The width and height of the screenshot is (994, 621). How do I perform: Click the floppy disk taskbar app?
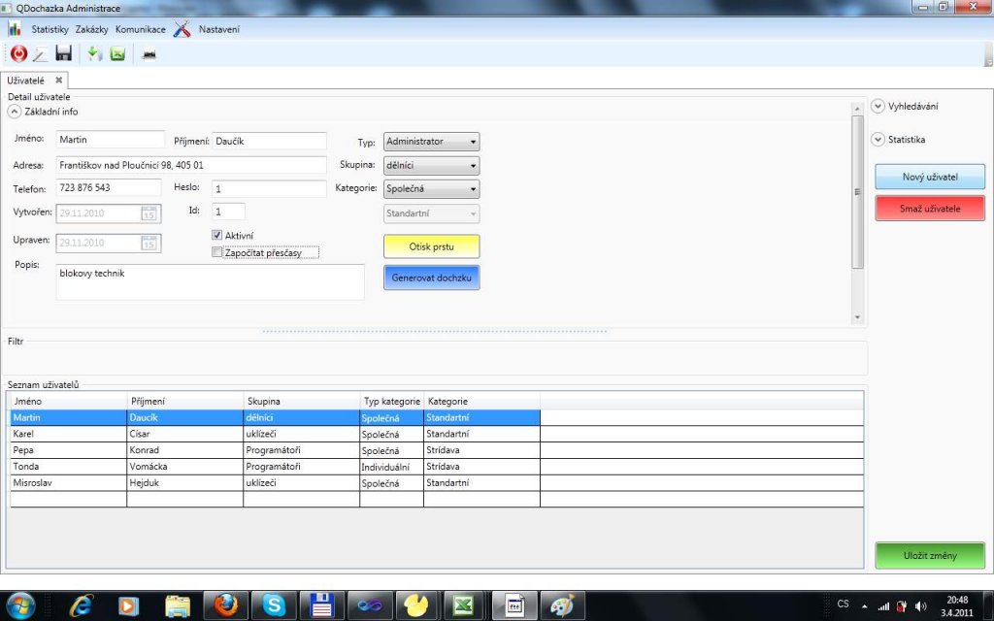(321, 605)
